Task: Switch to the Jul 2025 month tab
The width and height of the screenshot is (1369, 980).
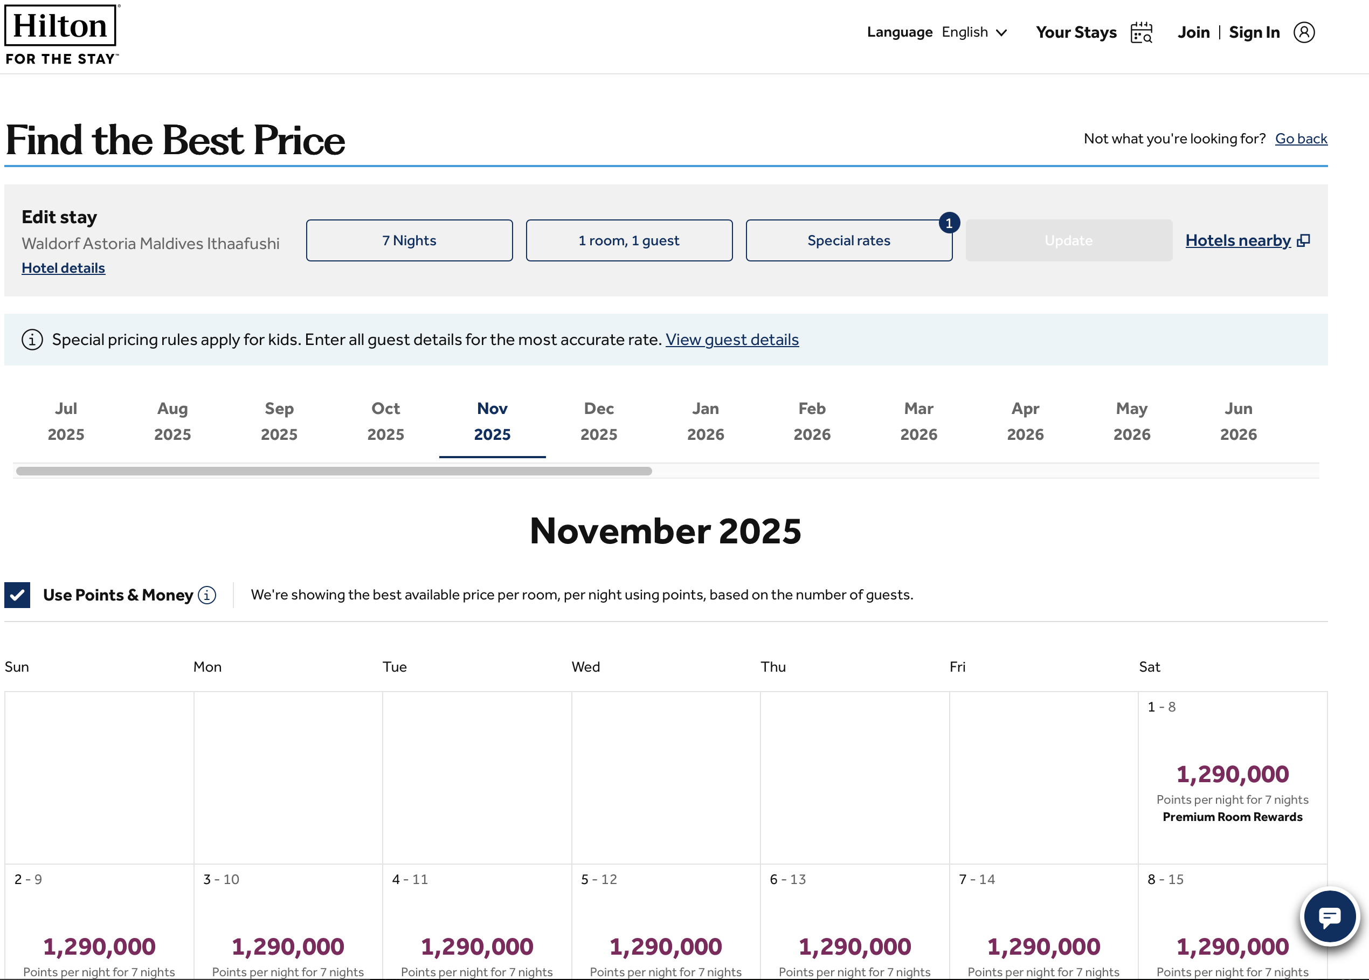Action: (x=66, y=422)
